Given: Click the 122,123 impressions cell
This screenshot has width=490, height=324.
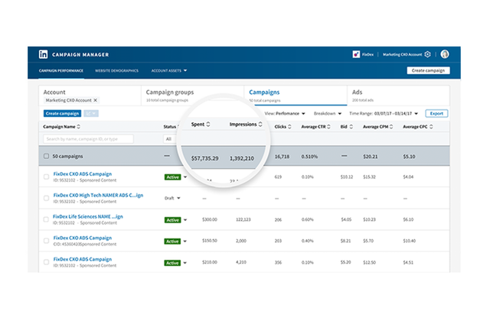Looking at the screenshot, I should click(x=243, y=219).
